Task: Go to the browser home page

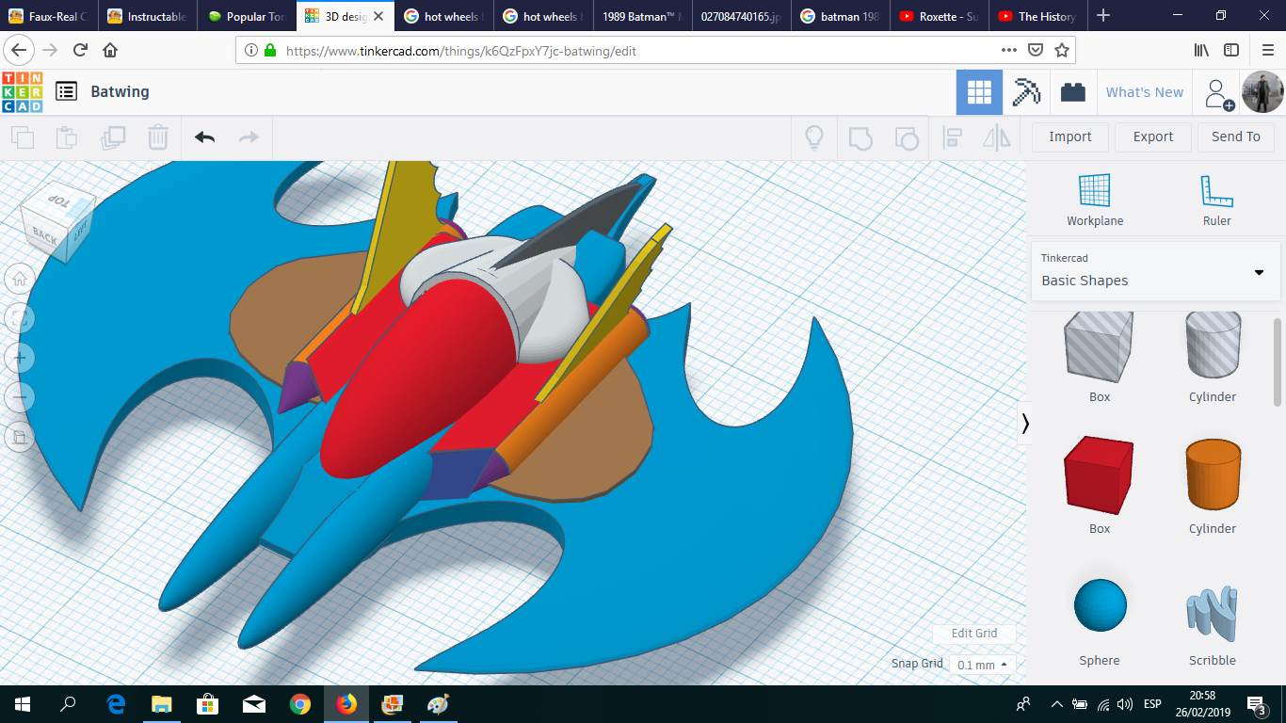Action: [110, 51]
